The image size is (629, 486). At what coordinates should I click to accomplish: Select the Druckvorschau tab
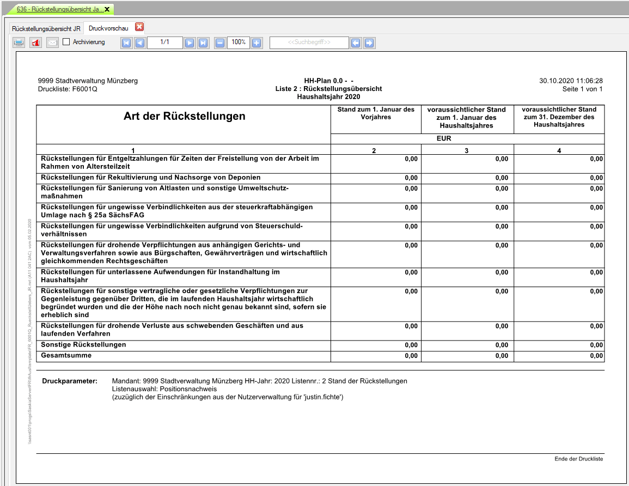coord(108,28)
